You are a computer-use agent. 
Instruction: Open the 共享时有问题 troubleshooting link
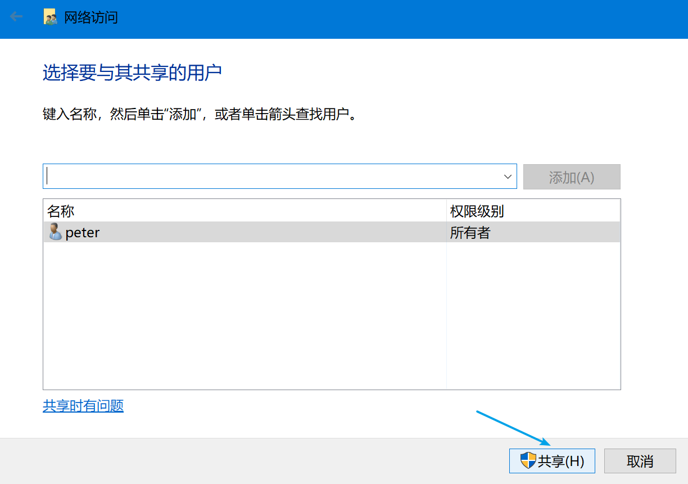click(x=83, y=406)
